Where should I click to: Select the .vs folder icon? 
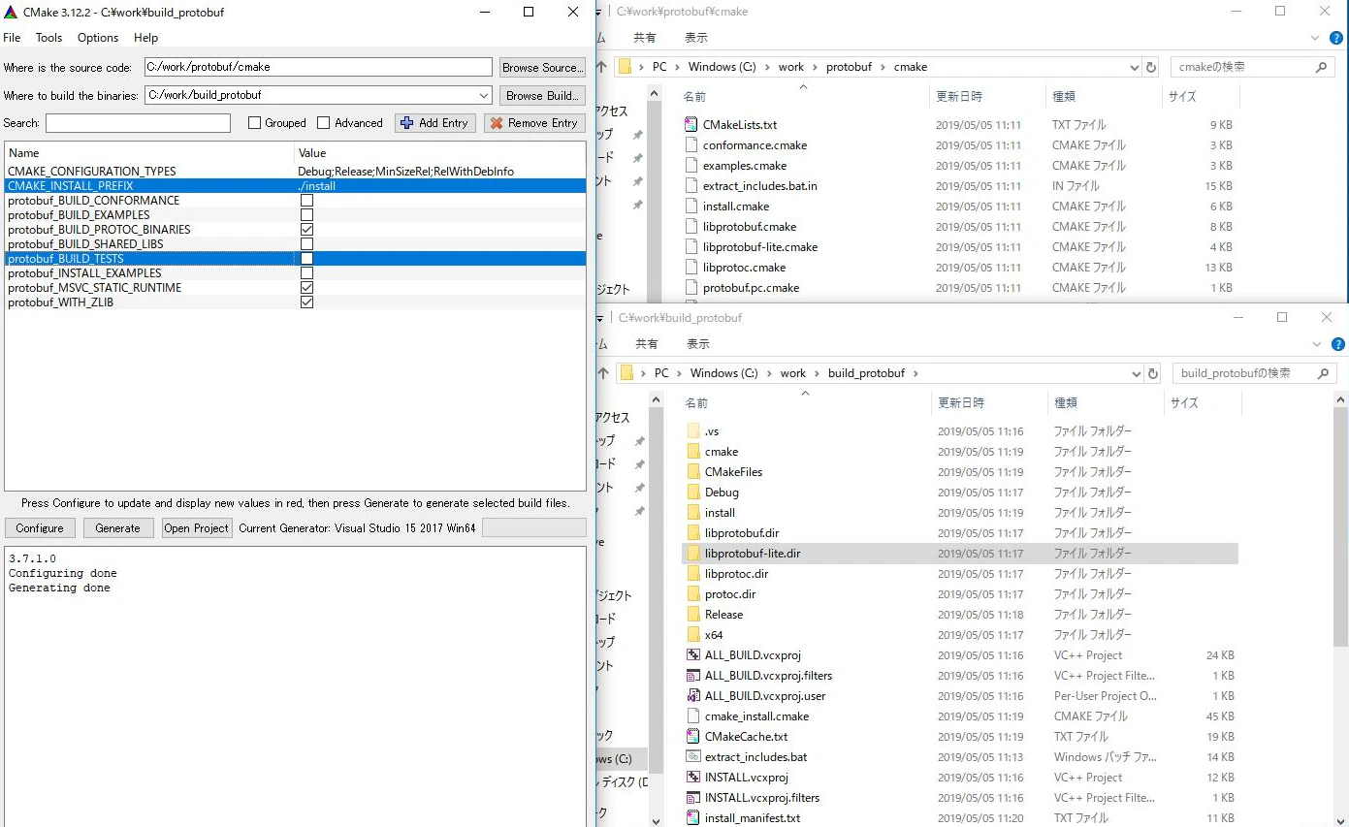tap(692, 430)
